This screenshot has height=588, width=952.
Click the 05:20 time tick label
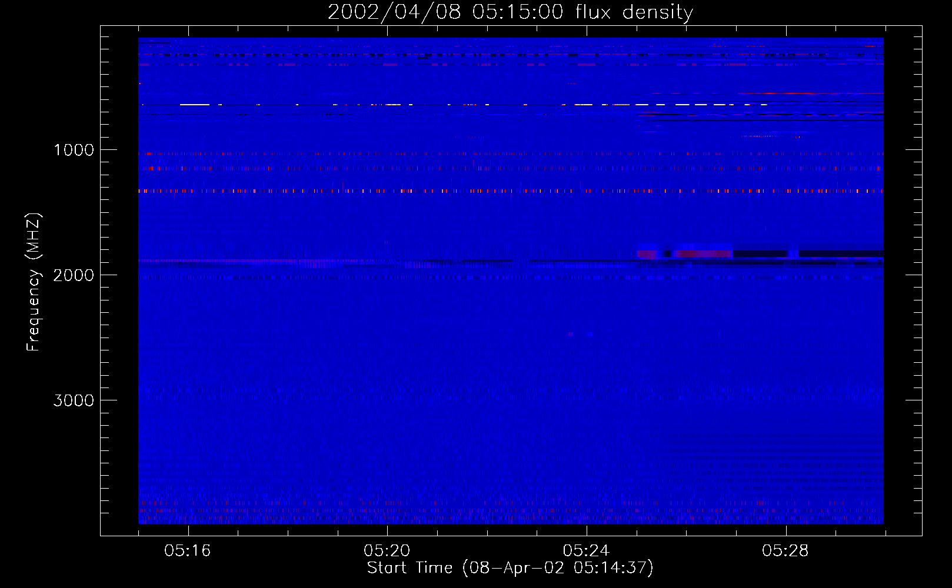tap(387, 550)
